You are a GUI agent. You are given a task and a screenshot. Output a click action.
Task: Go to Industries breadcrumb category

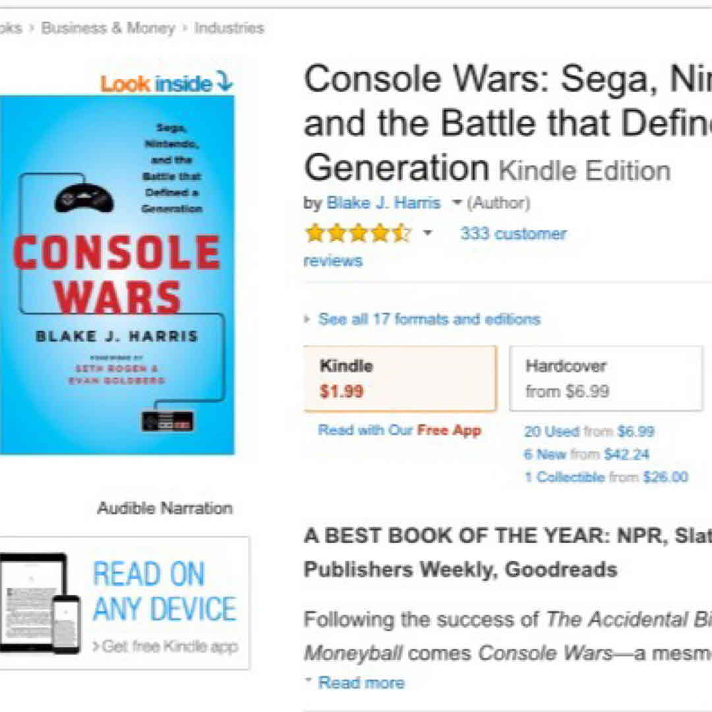[229, 28]
